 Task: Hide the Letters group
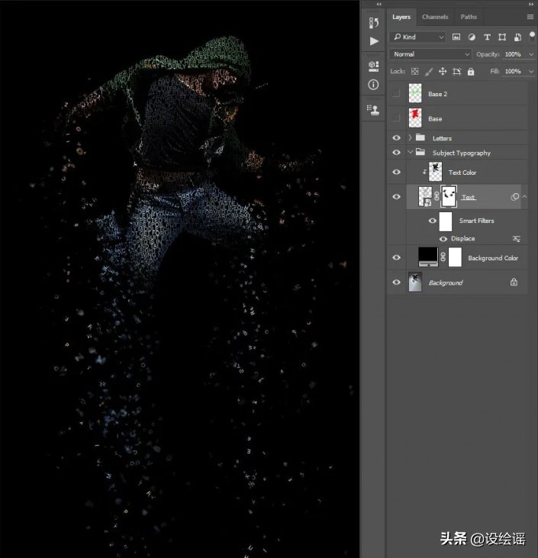[x=396, y=137]
